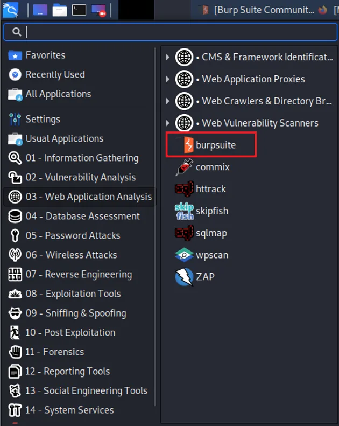
Task: Open the Settings category
Action: [79, 119]
